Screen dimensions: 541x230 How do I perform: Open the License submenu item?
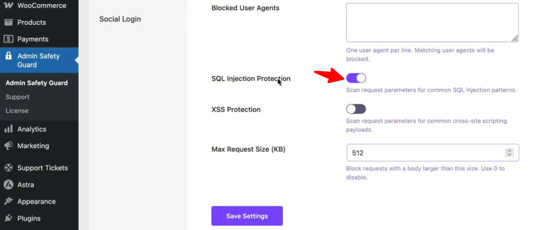[17, 111]
